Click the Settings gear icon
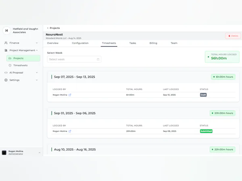The width and height of the screenshot is (242, 181). (6, 80)
